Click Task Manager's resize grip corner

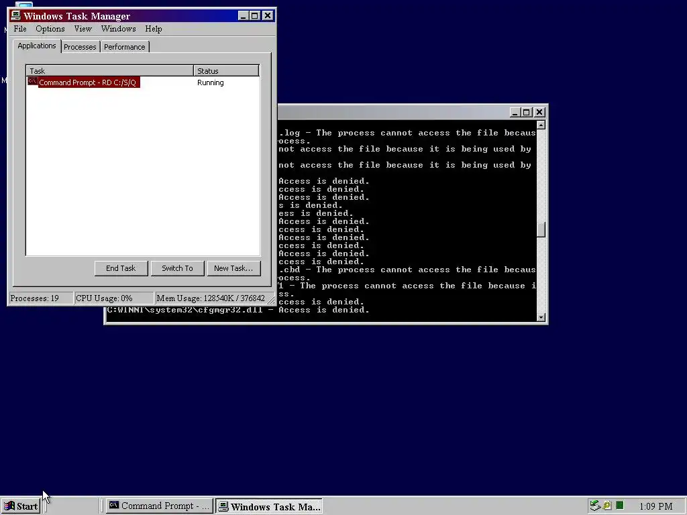click(271, 300)
